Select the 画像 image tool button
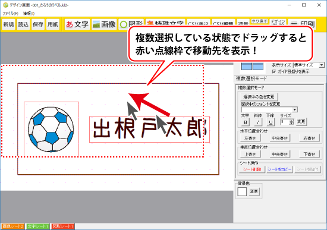Viewport: 327px width, 230px height. 104,24
